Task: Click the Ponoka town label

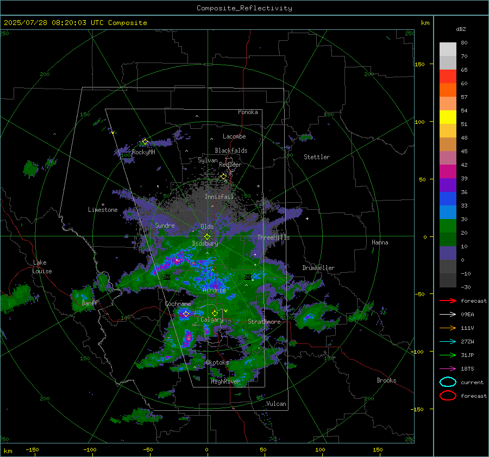Action: tap(248, 112)
